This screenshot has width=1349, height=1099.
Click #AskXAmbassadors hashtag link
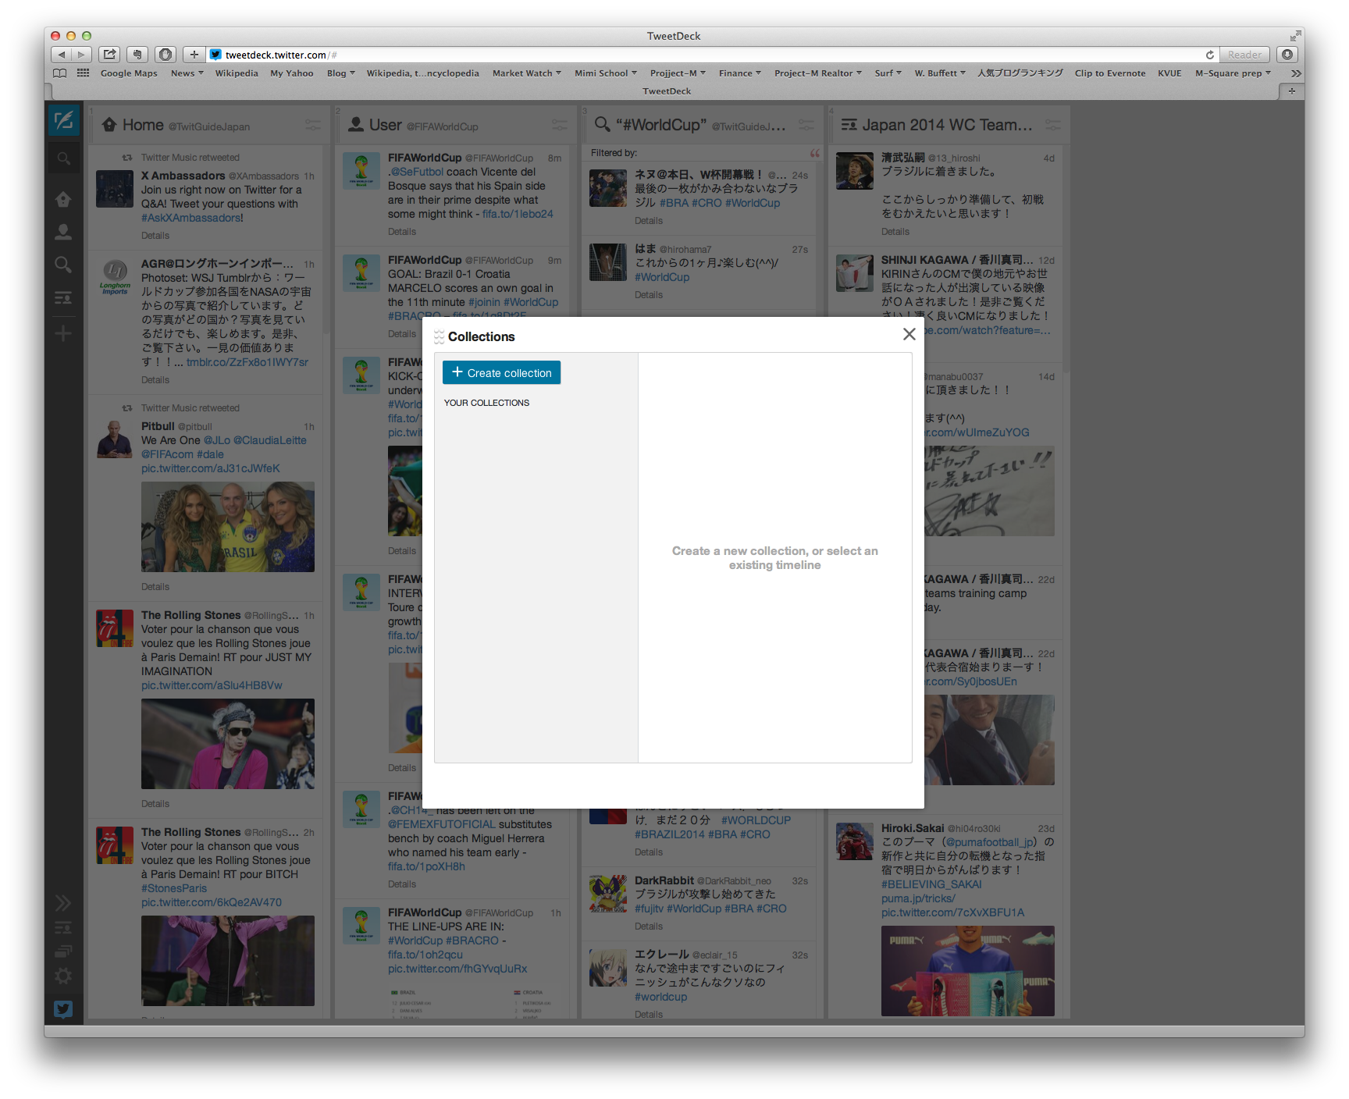point(192,218)
